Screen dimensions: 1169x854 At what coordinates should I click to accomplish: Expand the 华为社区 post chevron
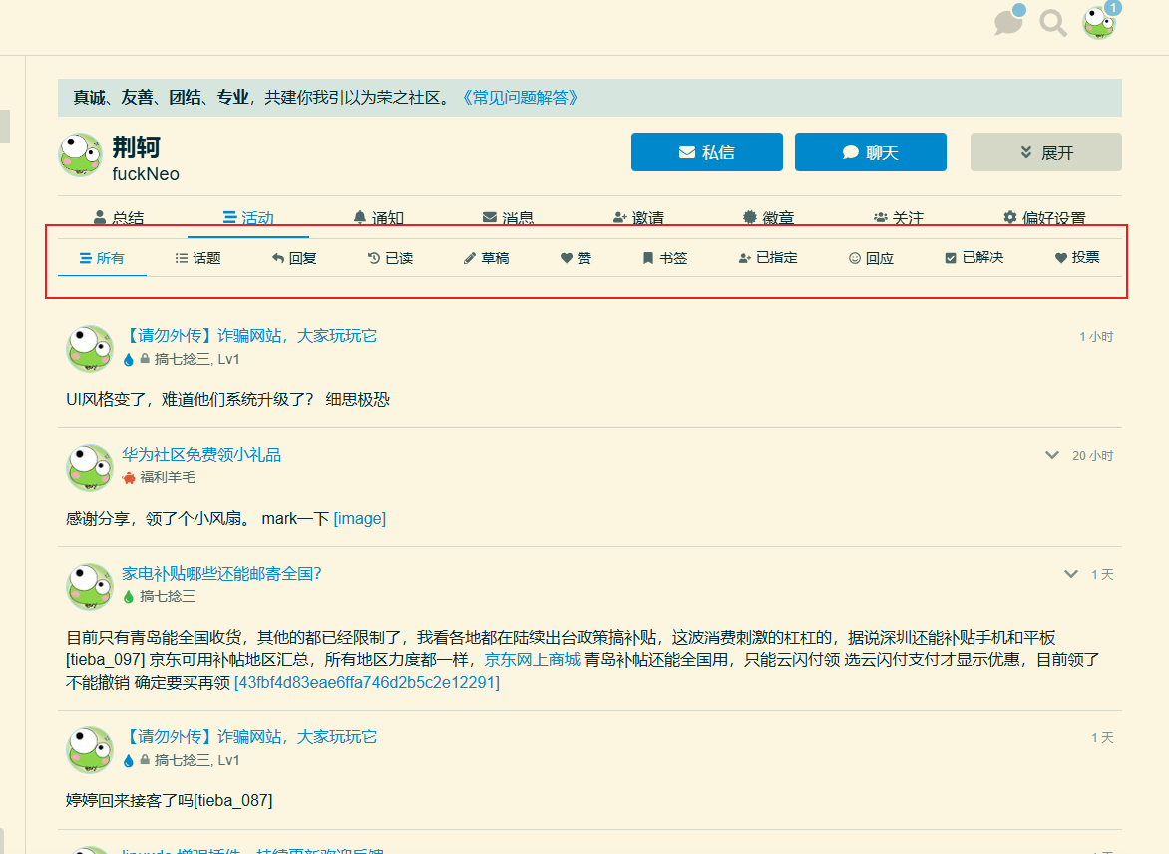(x=1052, y=455)
